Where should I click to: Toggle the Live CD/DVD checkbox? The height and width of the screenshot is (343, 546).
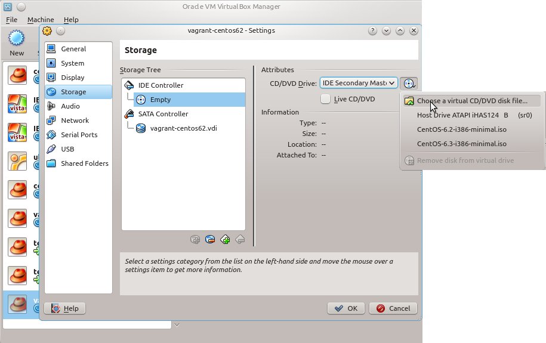pyautogui.click(x=325, y=99)
